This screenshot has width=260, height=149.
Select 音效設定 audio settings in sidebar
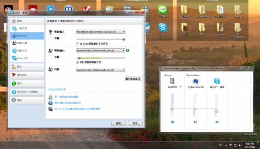(27, 36)
